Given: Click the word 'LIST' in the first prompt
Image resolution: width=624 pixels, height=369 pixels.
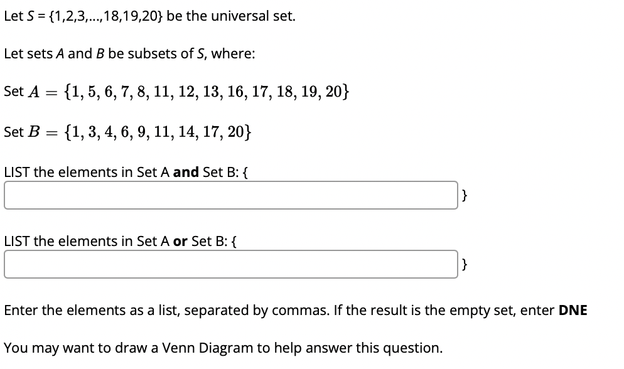Looking at the screenshot, I should 16,172.
